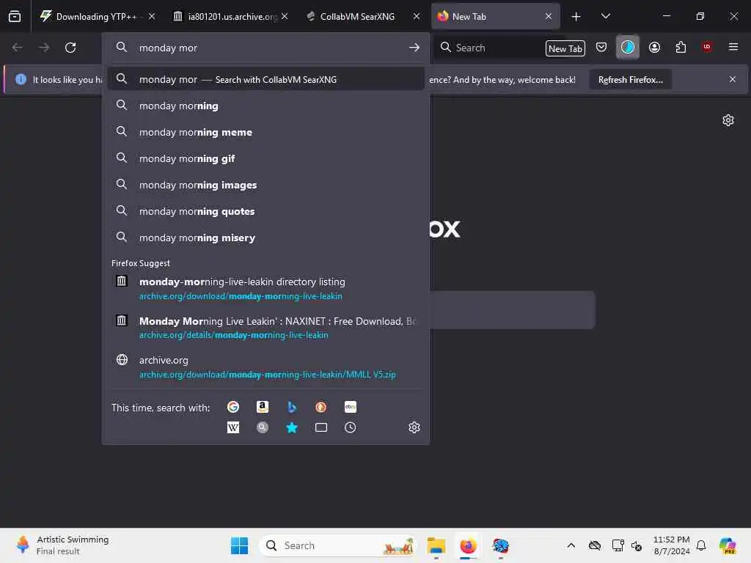Go forward one page

(x=43, y=48)
